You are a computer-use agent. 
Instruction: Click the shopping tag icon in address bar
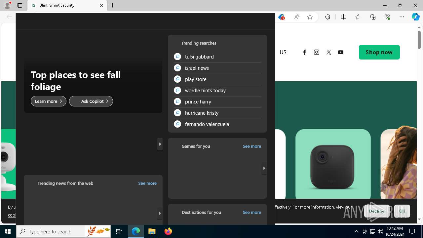coord(281,17)
